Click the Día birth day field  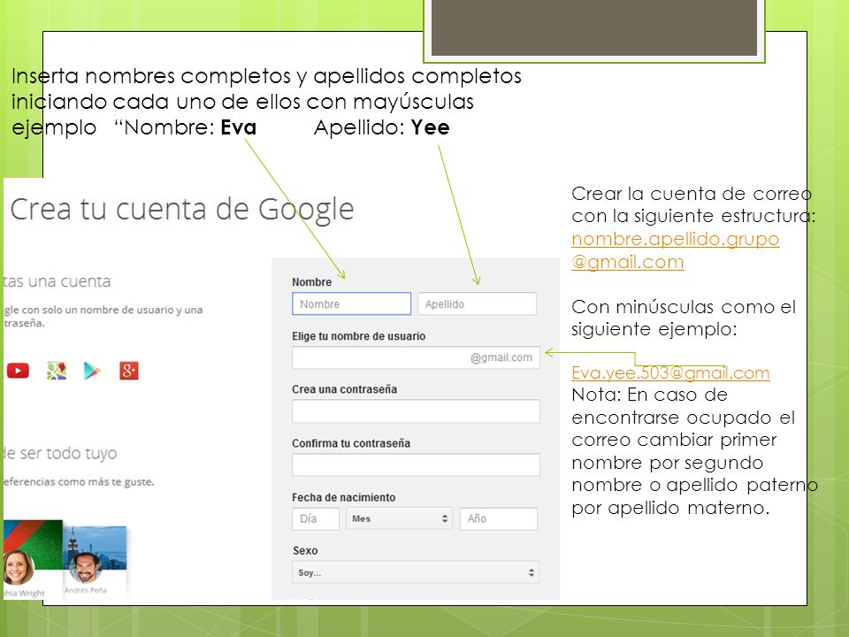316,518
